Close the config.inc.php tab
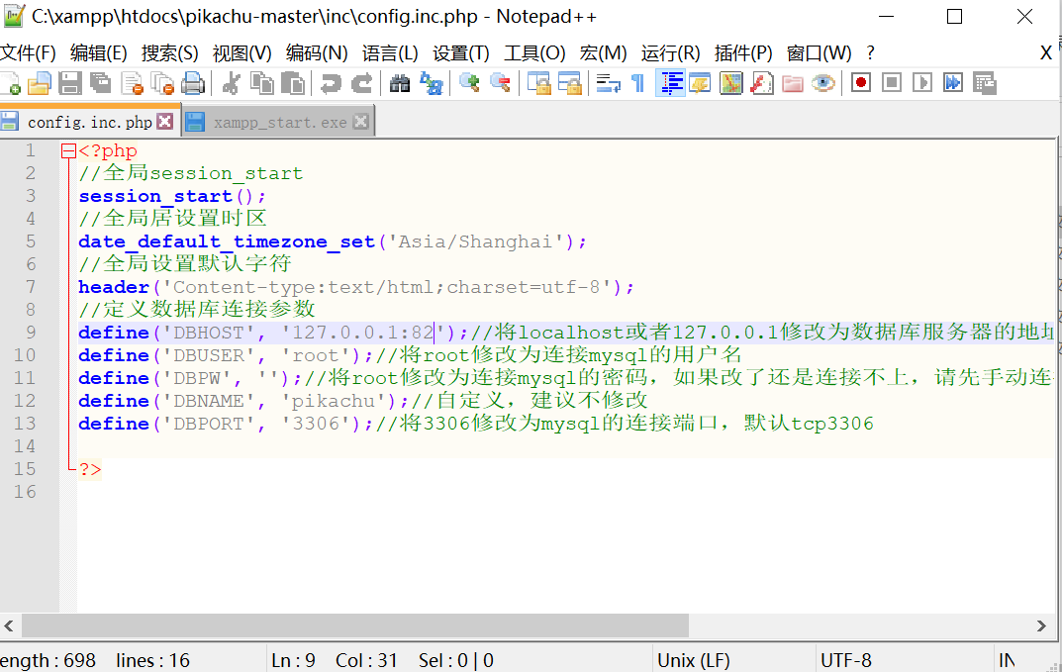Viewport: 1062px width, 672px height. point(164,122)
